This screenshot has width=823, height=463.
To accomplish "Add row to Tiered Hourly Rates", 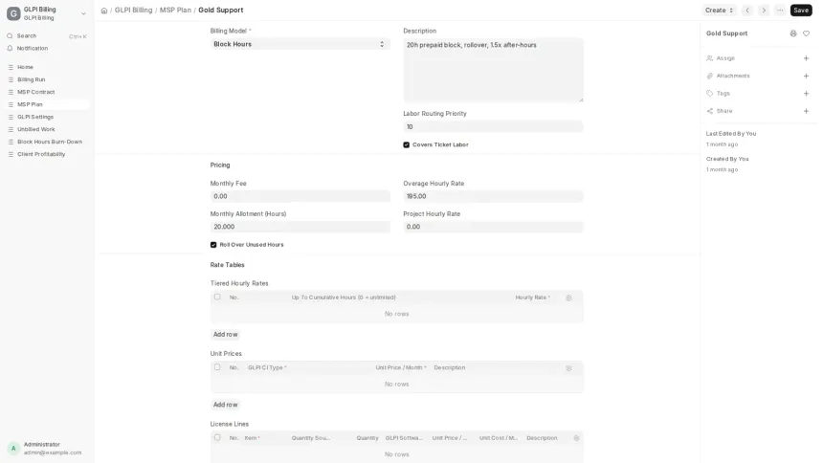I will pyautogui.click(x=225, y=335).
